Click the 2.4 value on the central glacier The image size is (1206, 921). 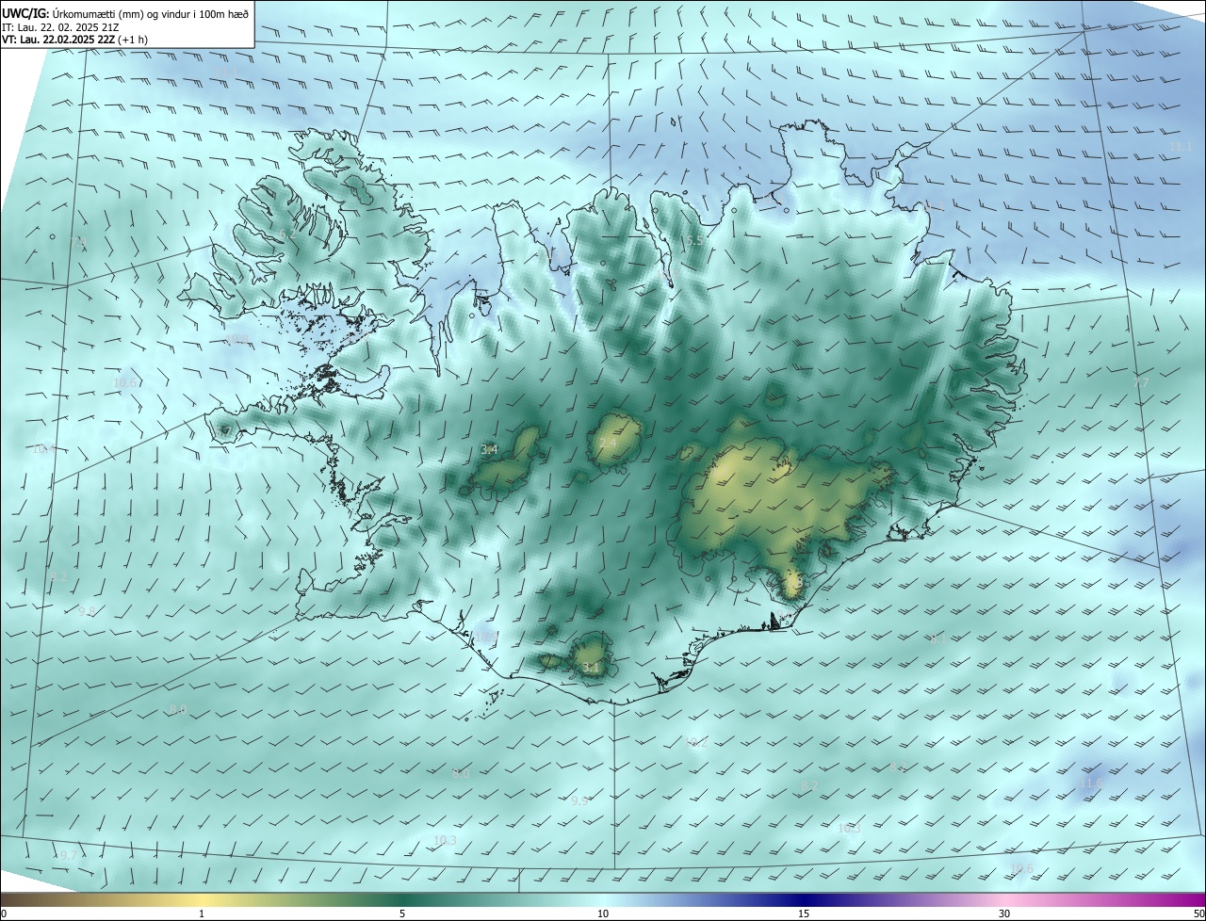(608, 444)
